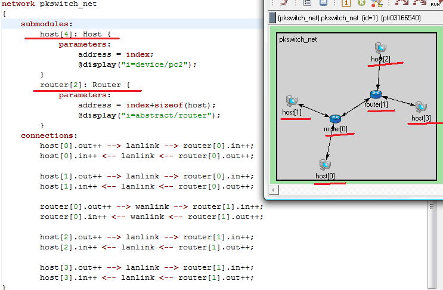
Task: Click the second red step arrow icon
Action: point(420,2)
